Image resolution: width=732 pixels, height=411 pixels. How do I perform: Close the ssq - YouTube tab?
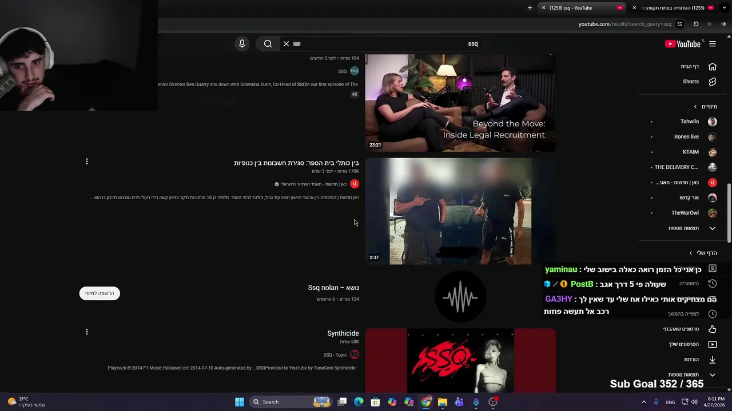(543, 8)
